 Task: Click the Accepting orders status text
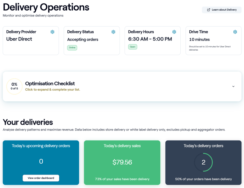[x=83, y=39]
